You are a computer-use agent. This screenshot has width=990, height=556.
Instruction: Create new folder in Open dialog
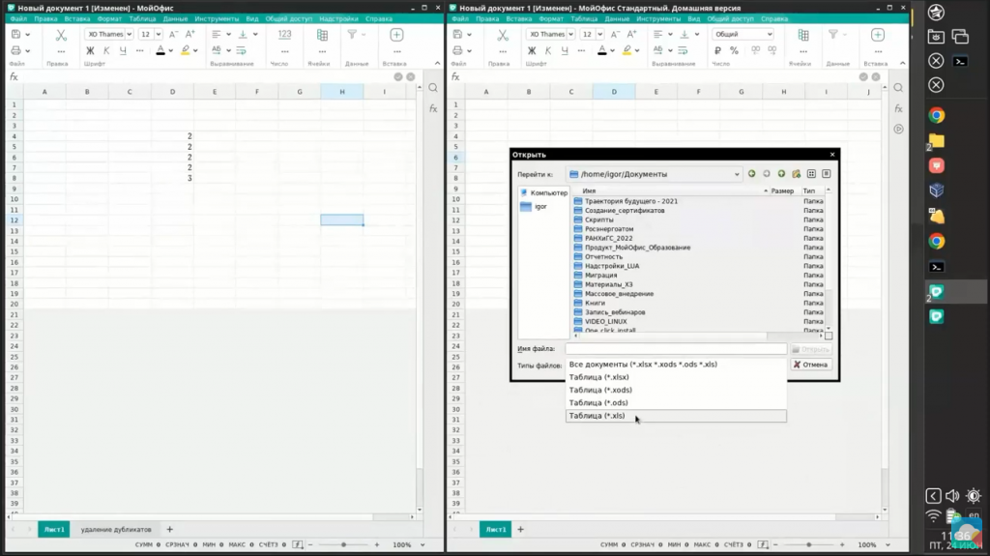pos(797,174)
